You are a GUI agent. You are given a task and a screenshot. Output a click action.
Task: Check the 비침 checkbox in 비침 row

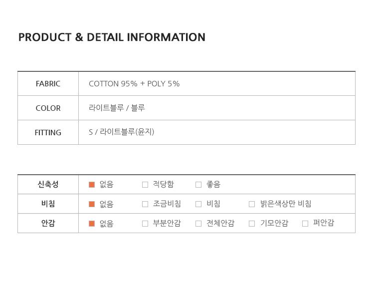point(198,204)
